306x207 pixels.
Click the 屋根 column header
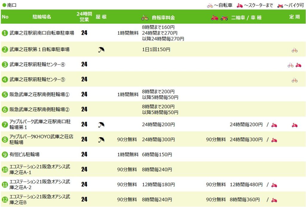[101, 17]
